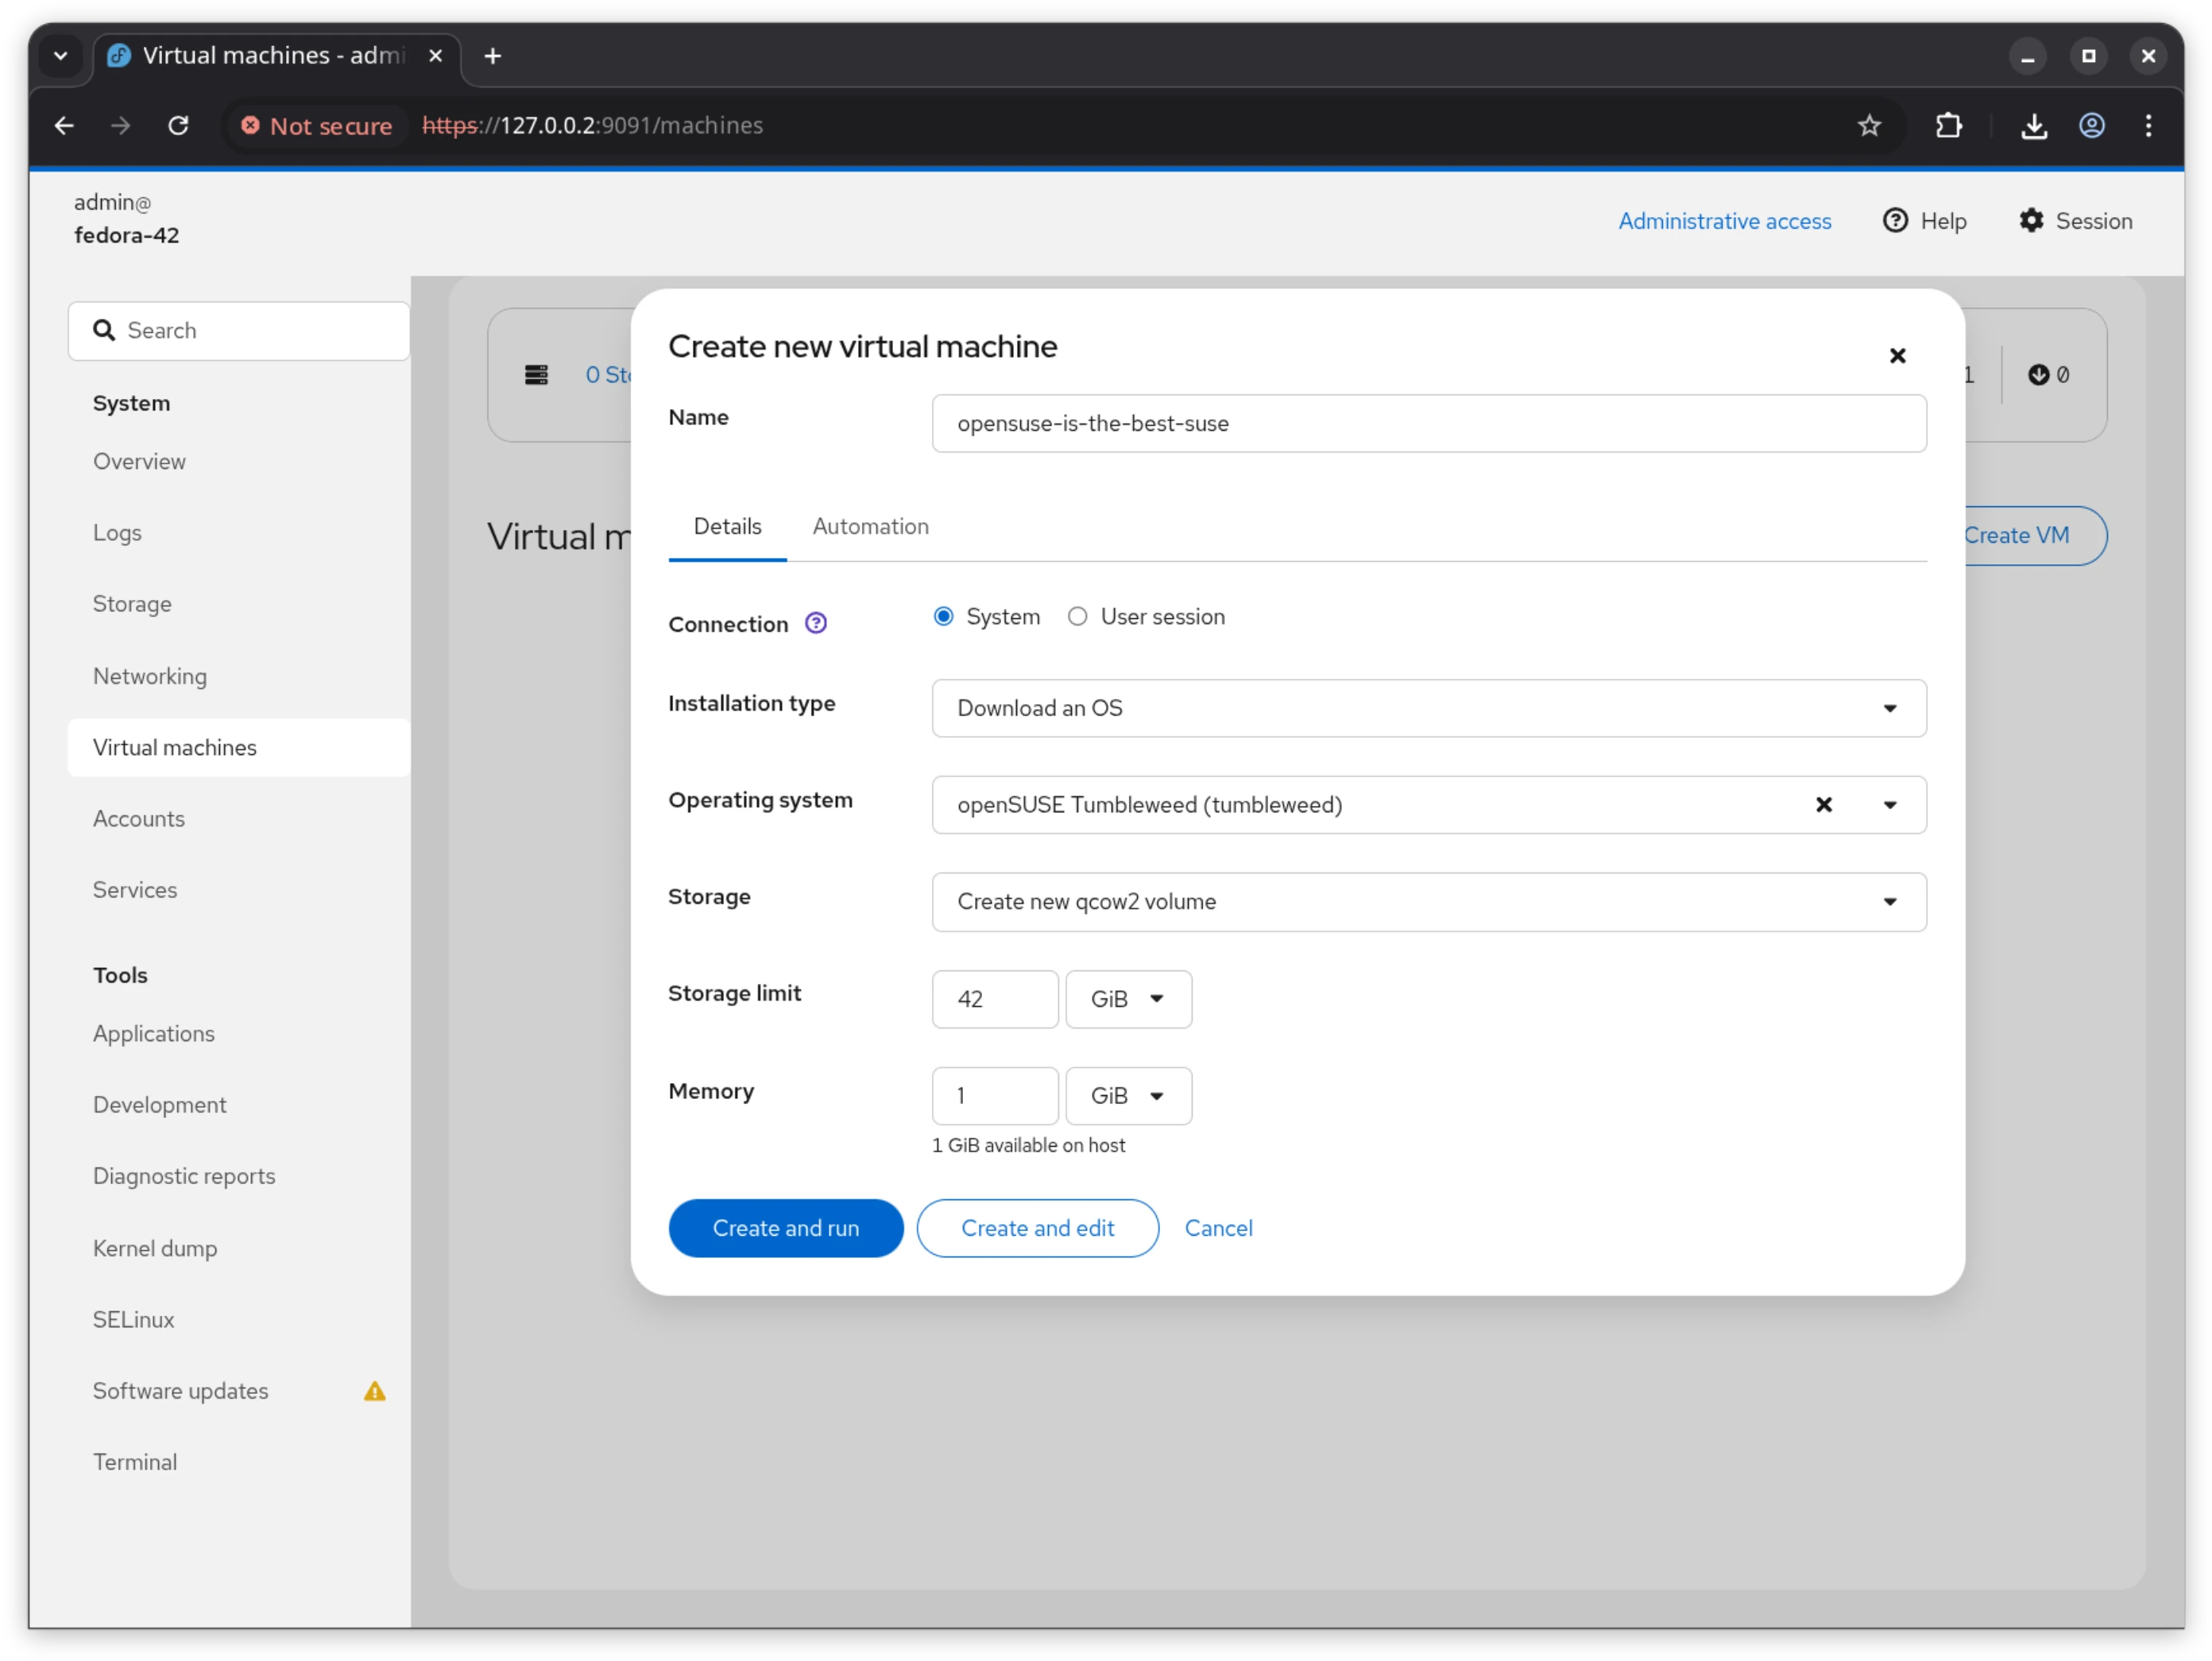Open the Memory unit GiB dropdown
Image resolution: width=2212 pixels, height=1661 pixels.
point(1128,1096)
